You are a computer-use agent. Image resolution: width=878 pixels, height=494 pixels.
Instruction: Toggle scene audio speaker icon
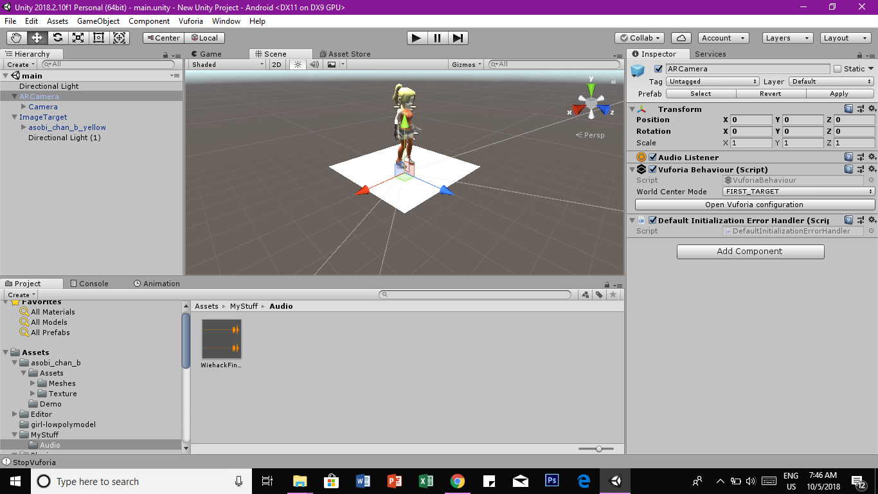point(314,64)
